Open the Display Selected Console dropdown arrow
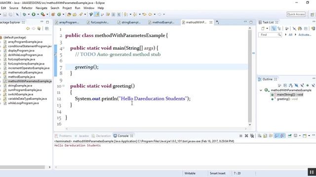 (300, 136)
